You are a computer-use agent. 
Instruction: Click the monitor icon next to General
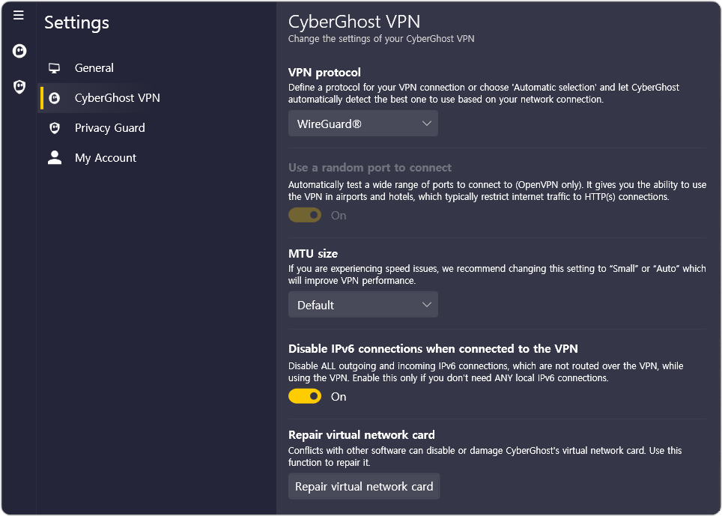pos(54,67)
